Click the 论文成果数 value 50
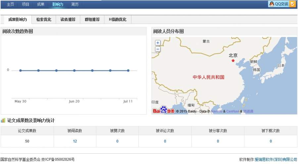This screenshot has width=298, height=164. (27, 141)
